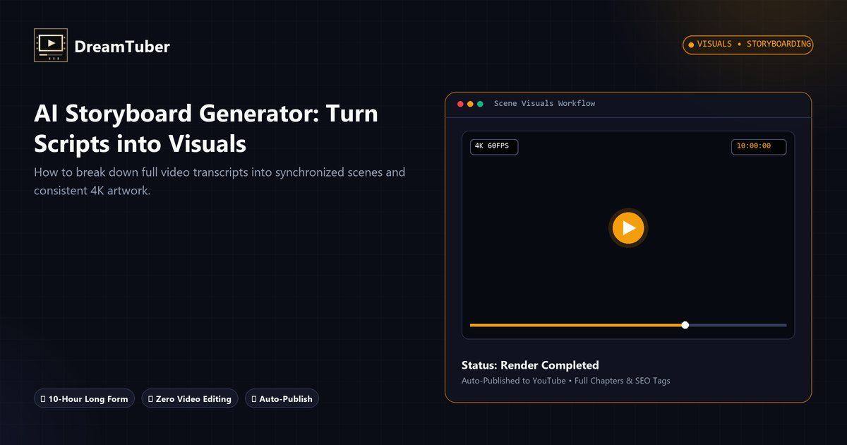This screenshot has width=847, height=445.
Task: Click the green window dot
Action: [x=480, y=104]
